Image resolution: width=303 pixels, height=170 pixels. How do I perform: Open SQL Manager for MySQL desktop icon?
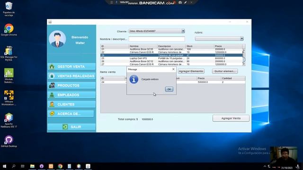[x=9, y=53]
